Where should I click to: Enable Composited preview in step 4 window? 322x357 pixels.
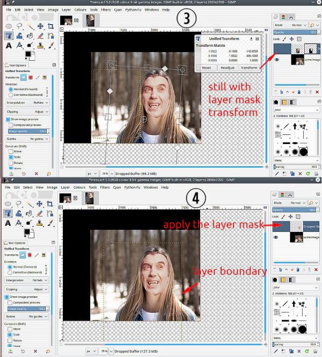tap(10, 303)
